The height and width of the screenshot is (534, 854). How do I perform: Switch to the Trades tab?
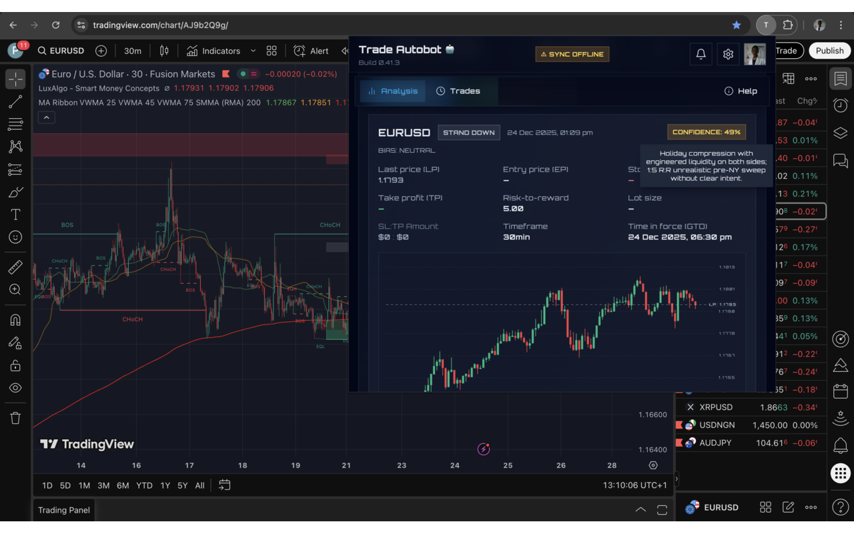458,91
